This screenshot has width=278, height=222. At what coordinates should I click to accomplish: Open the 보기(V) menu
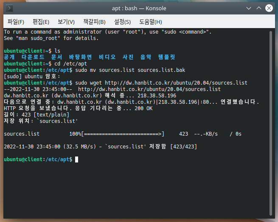[66, 22]
